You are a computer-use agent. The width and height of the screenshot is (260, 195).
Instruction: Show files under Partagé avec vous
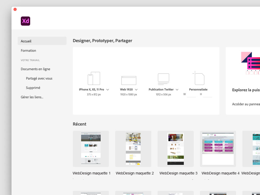(39, 79)
